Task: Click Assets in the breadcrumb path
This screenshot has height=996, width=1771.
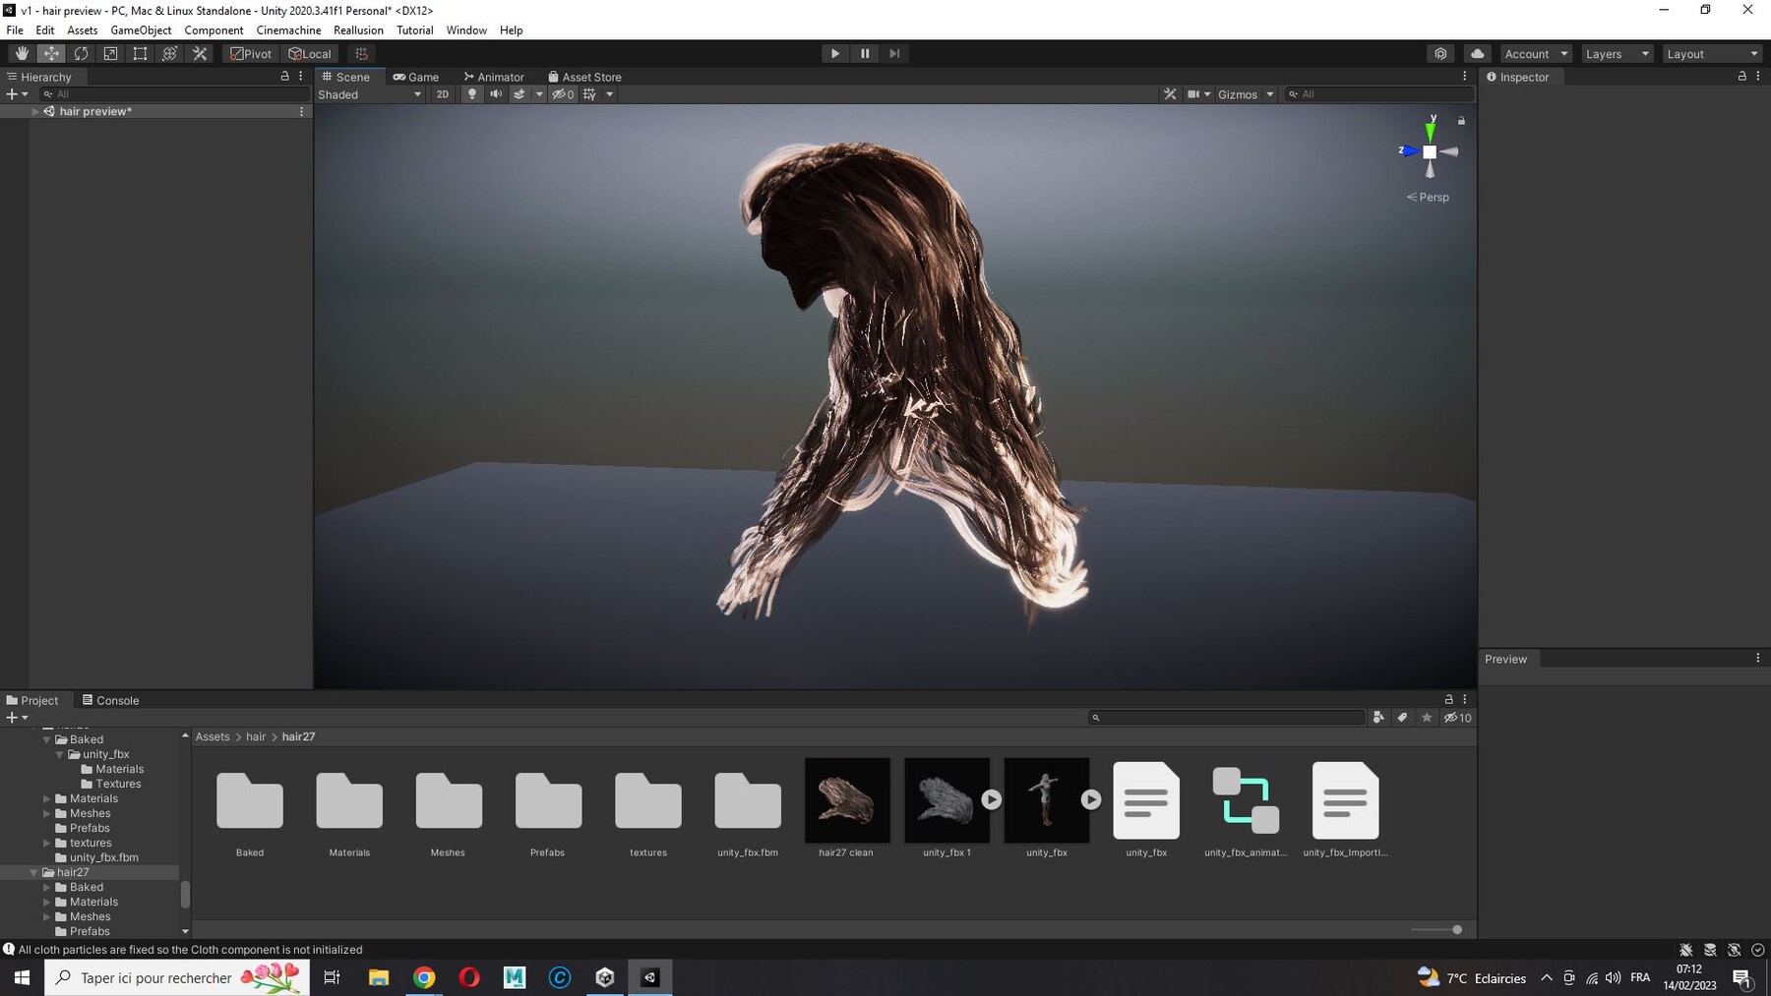Action: click(213, 736)
